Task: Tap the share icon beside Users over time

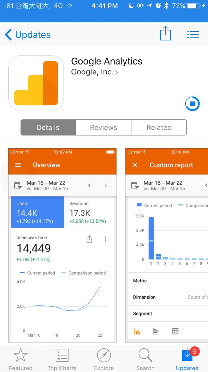Action: click(89, 239)
